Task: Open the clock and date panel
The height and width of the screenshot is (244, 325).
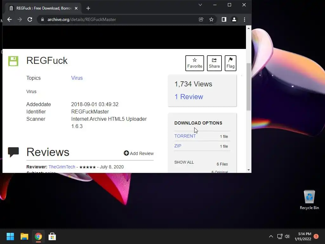Action: (x=303, y=236)
